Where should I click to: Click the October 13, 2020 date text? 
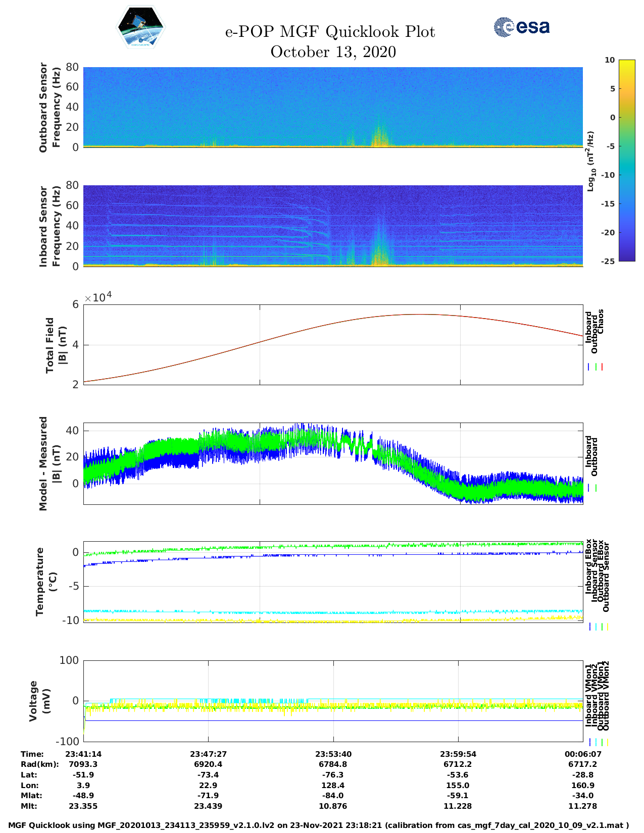(x=333, y=52)
